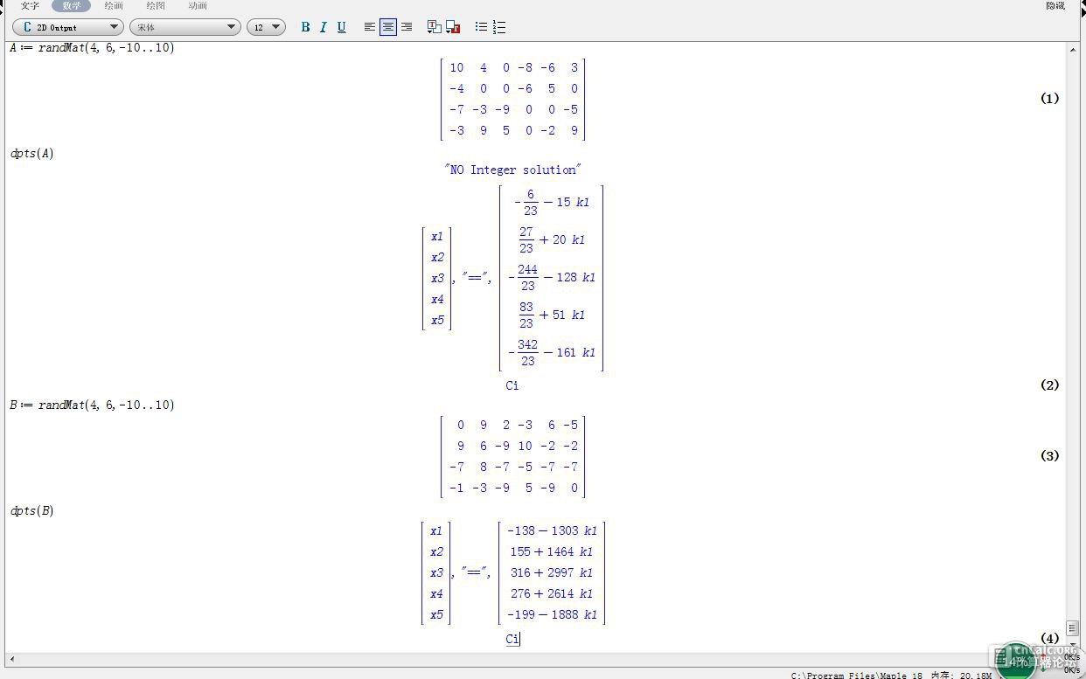Click the horizontal scrollbar left arrow

point(11,658)
